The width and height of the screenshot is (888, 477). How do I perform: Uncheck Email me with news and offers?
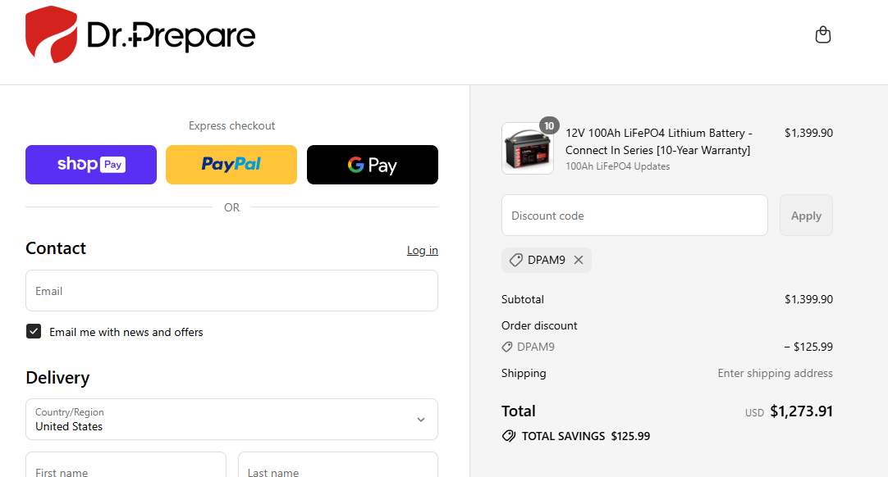34,332
